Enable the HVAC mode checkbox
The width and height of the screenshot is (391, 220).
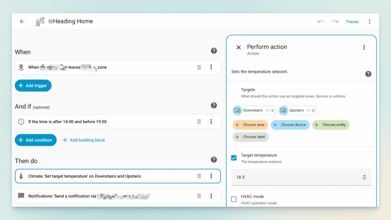pyautogui.click(x=234, y=199)
